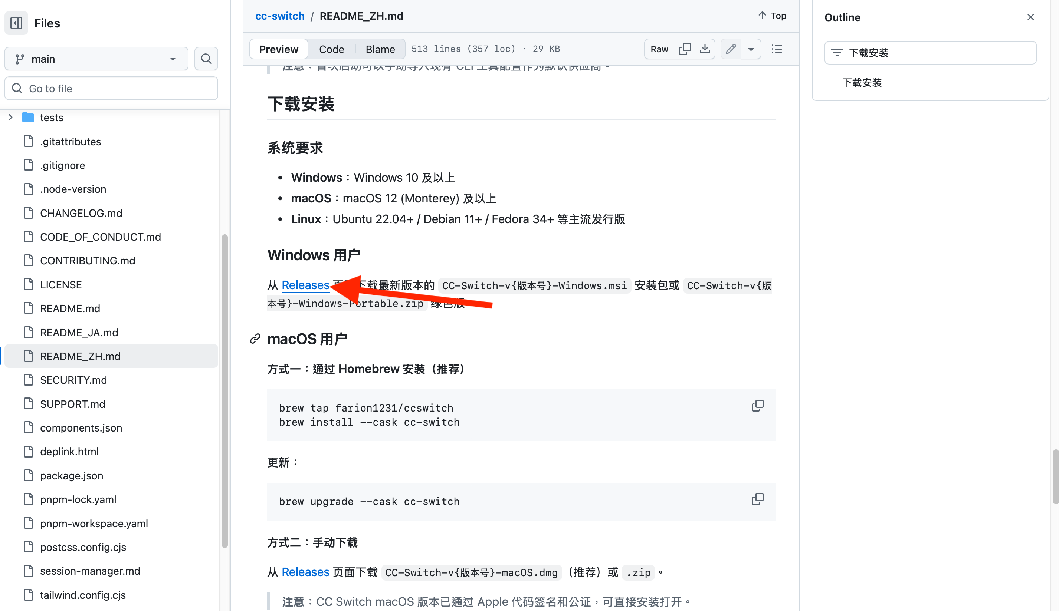Click the deplink.html file icon

click(x=29, y=452)
